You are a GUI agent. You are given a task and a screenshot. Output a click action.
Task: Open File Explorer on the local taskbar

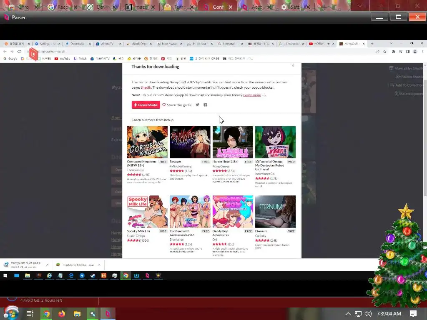[x=77, y=314]
